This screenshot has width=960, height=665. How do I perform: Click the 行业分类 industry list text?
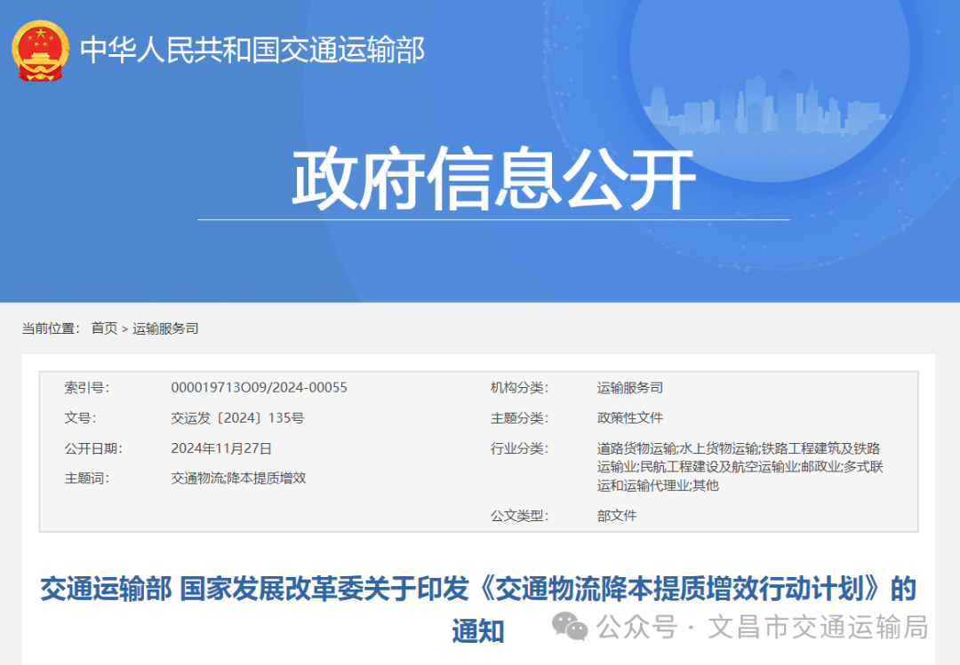click(740, 467)
